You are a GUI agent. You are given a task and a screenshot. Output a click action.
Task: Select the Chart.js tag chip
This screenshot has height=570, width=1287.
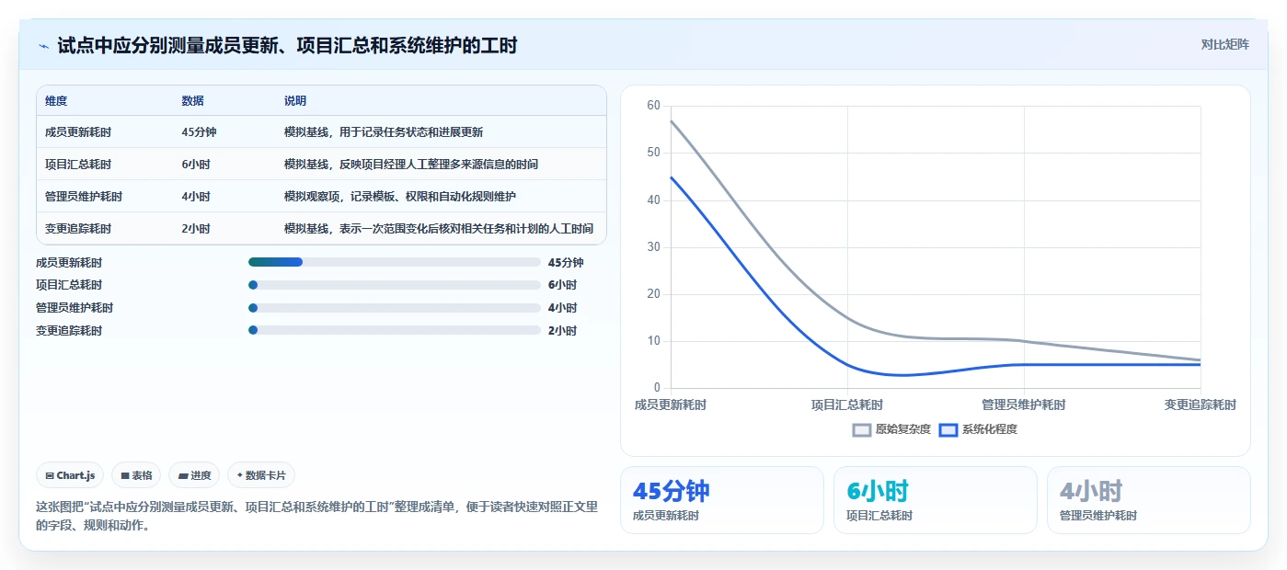click(x=70, y=475)
